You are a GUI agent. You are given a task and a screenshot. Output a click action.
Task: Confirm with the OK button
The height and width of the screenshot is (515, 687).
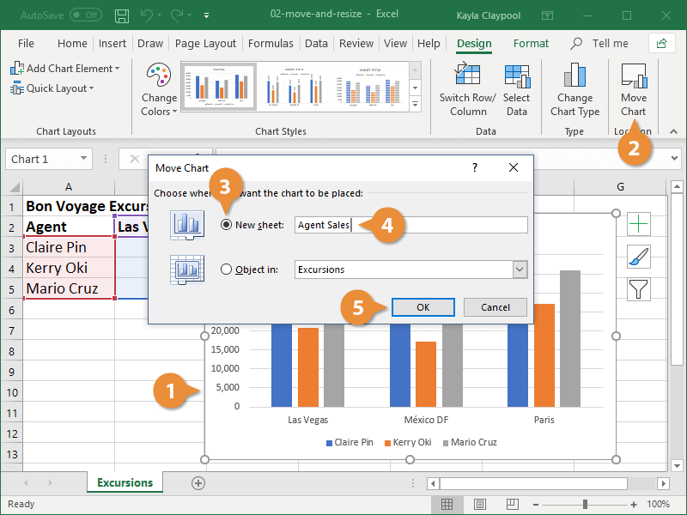423,306
